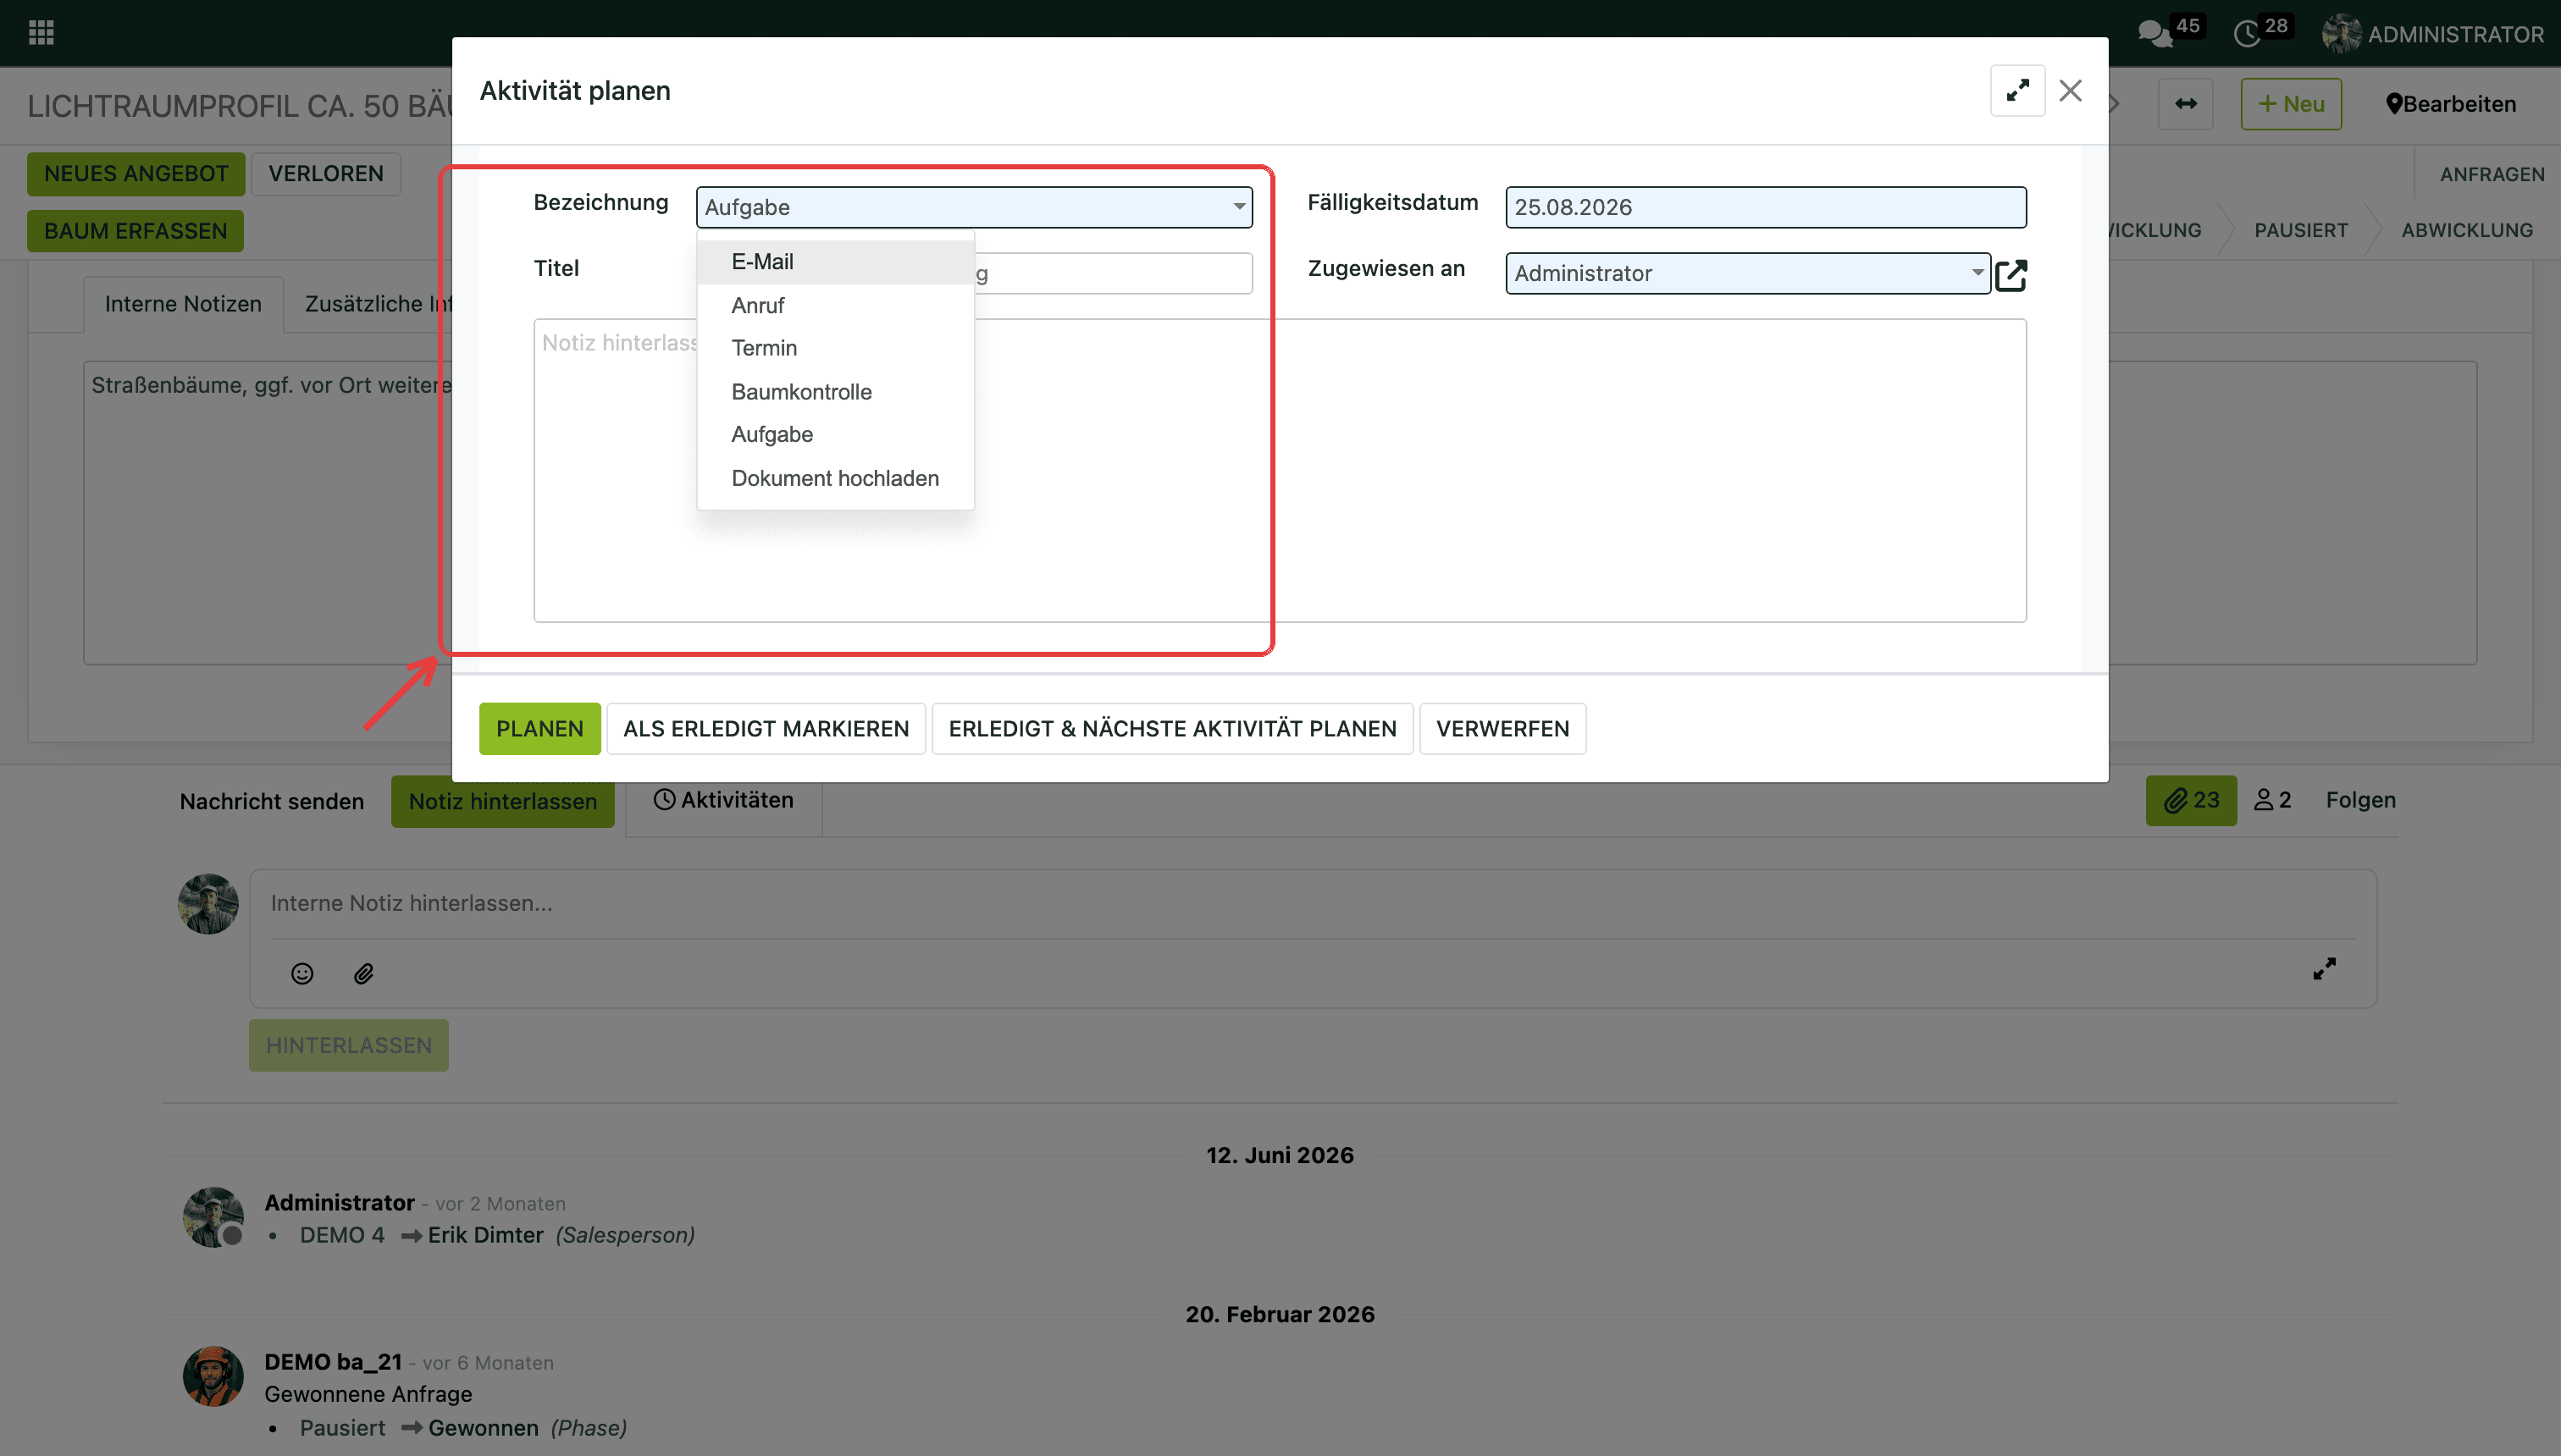This screenshot has width=2561, height=1456.
Task: Click Bearbeiten in the header
Action: 2450,104
